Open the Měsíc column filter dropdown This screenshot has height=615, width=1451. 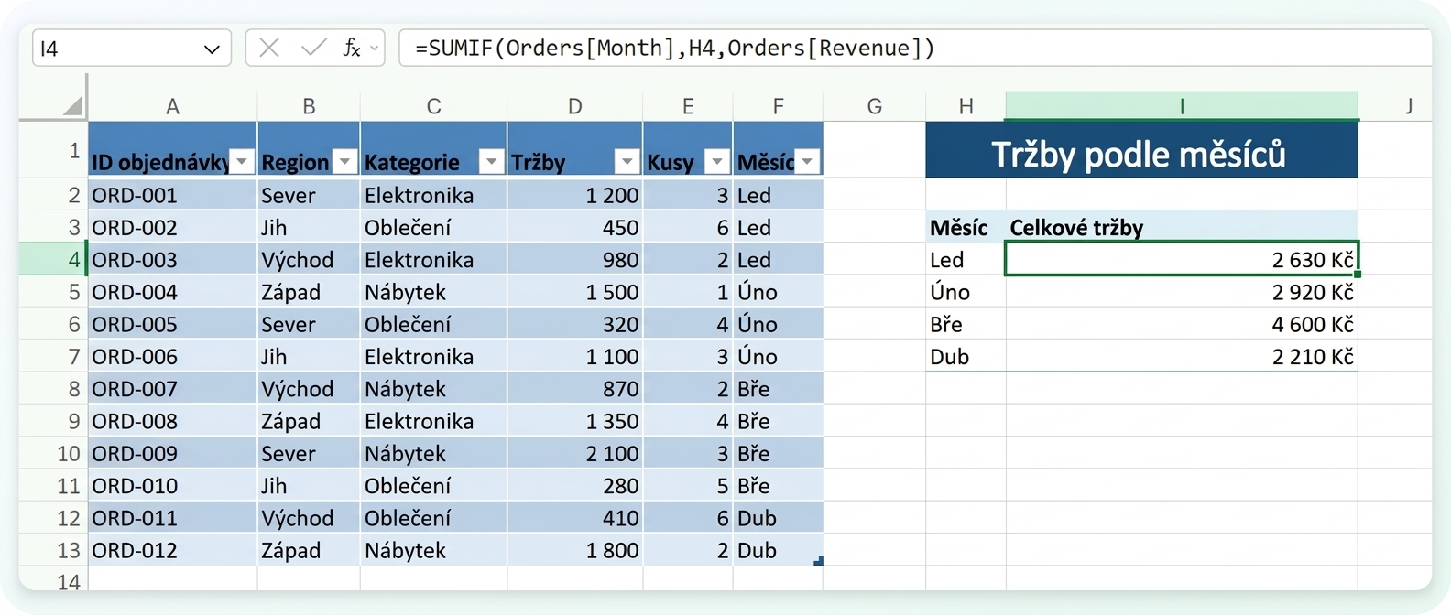[807, 162]
